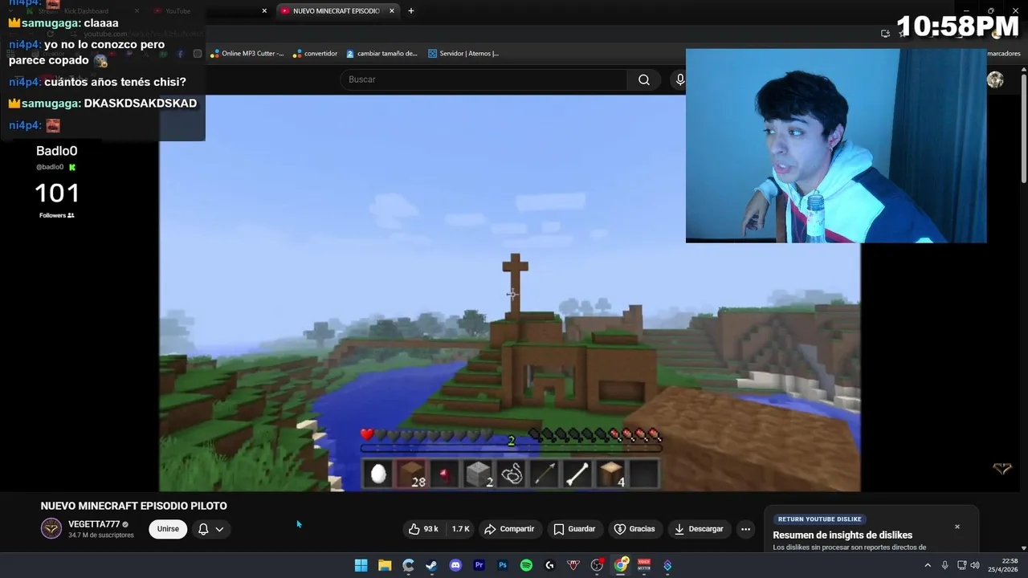Launch Steam from taskbar

[x=432, y=565]
